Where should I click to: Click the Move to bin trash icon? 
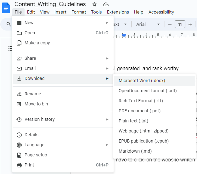click(x=19, y=104)
